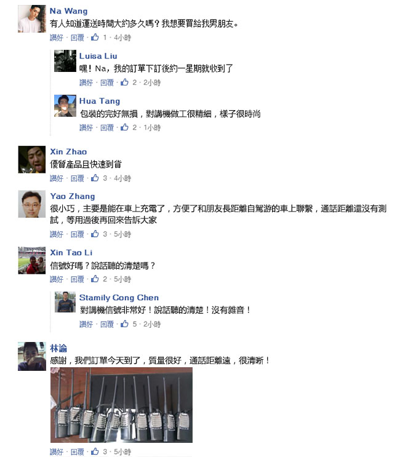
Task: Click thumbs-up icon on Luisa Liu's reply
Action: click(124, 82)
